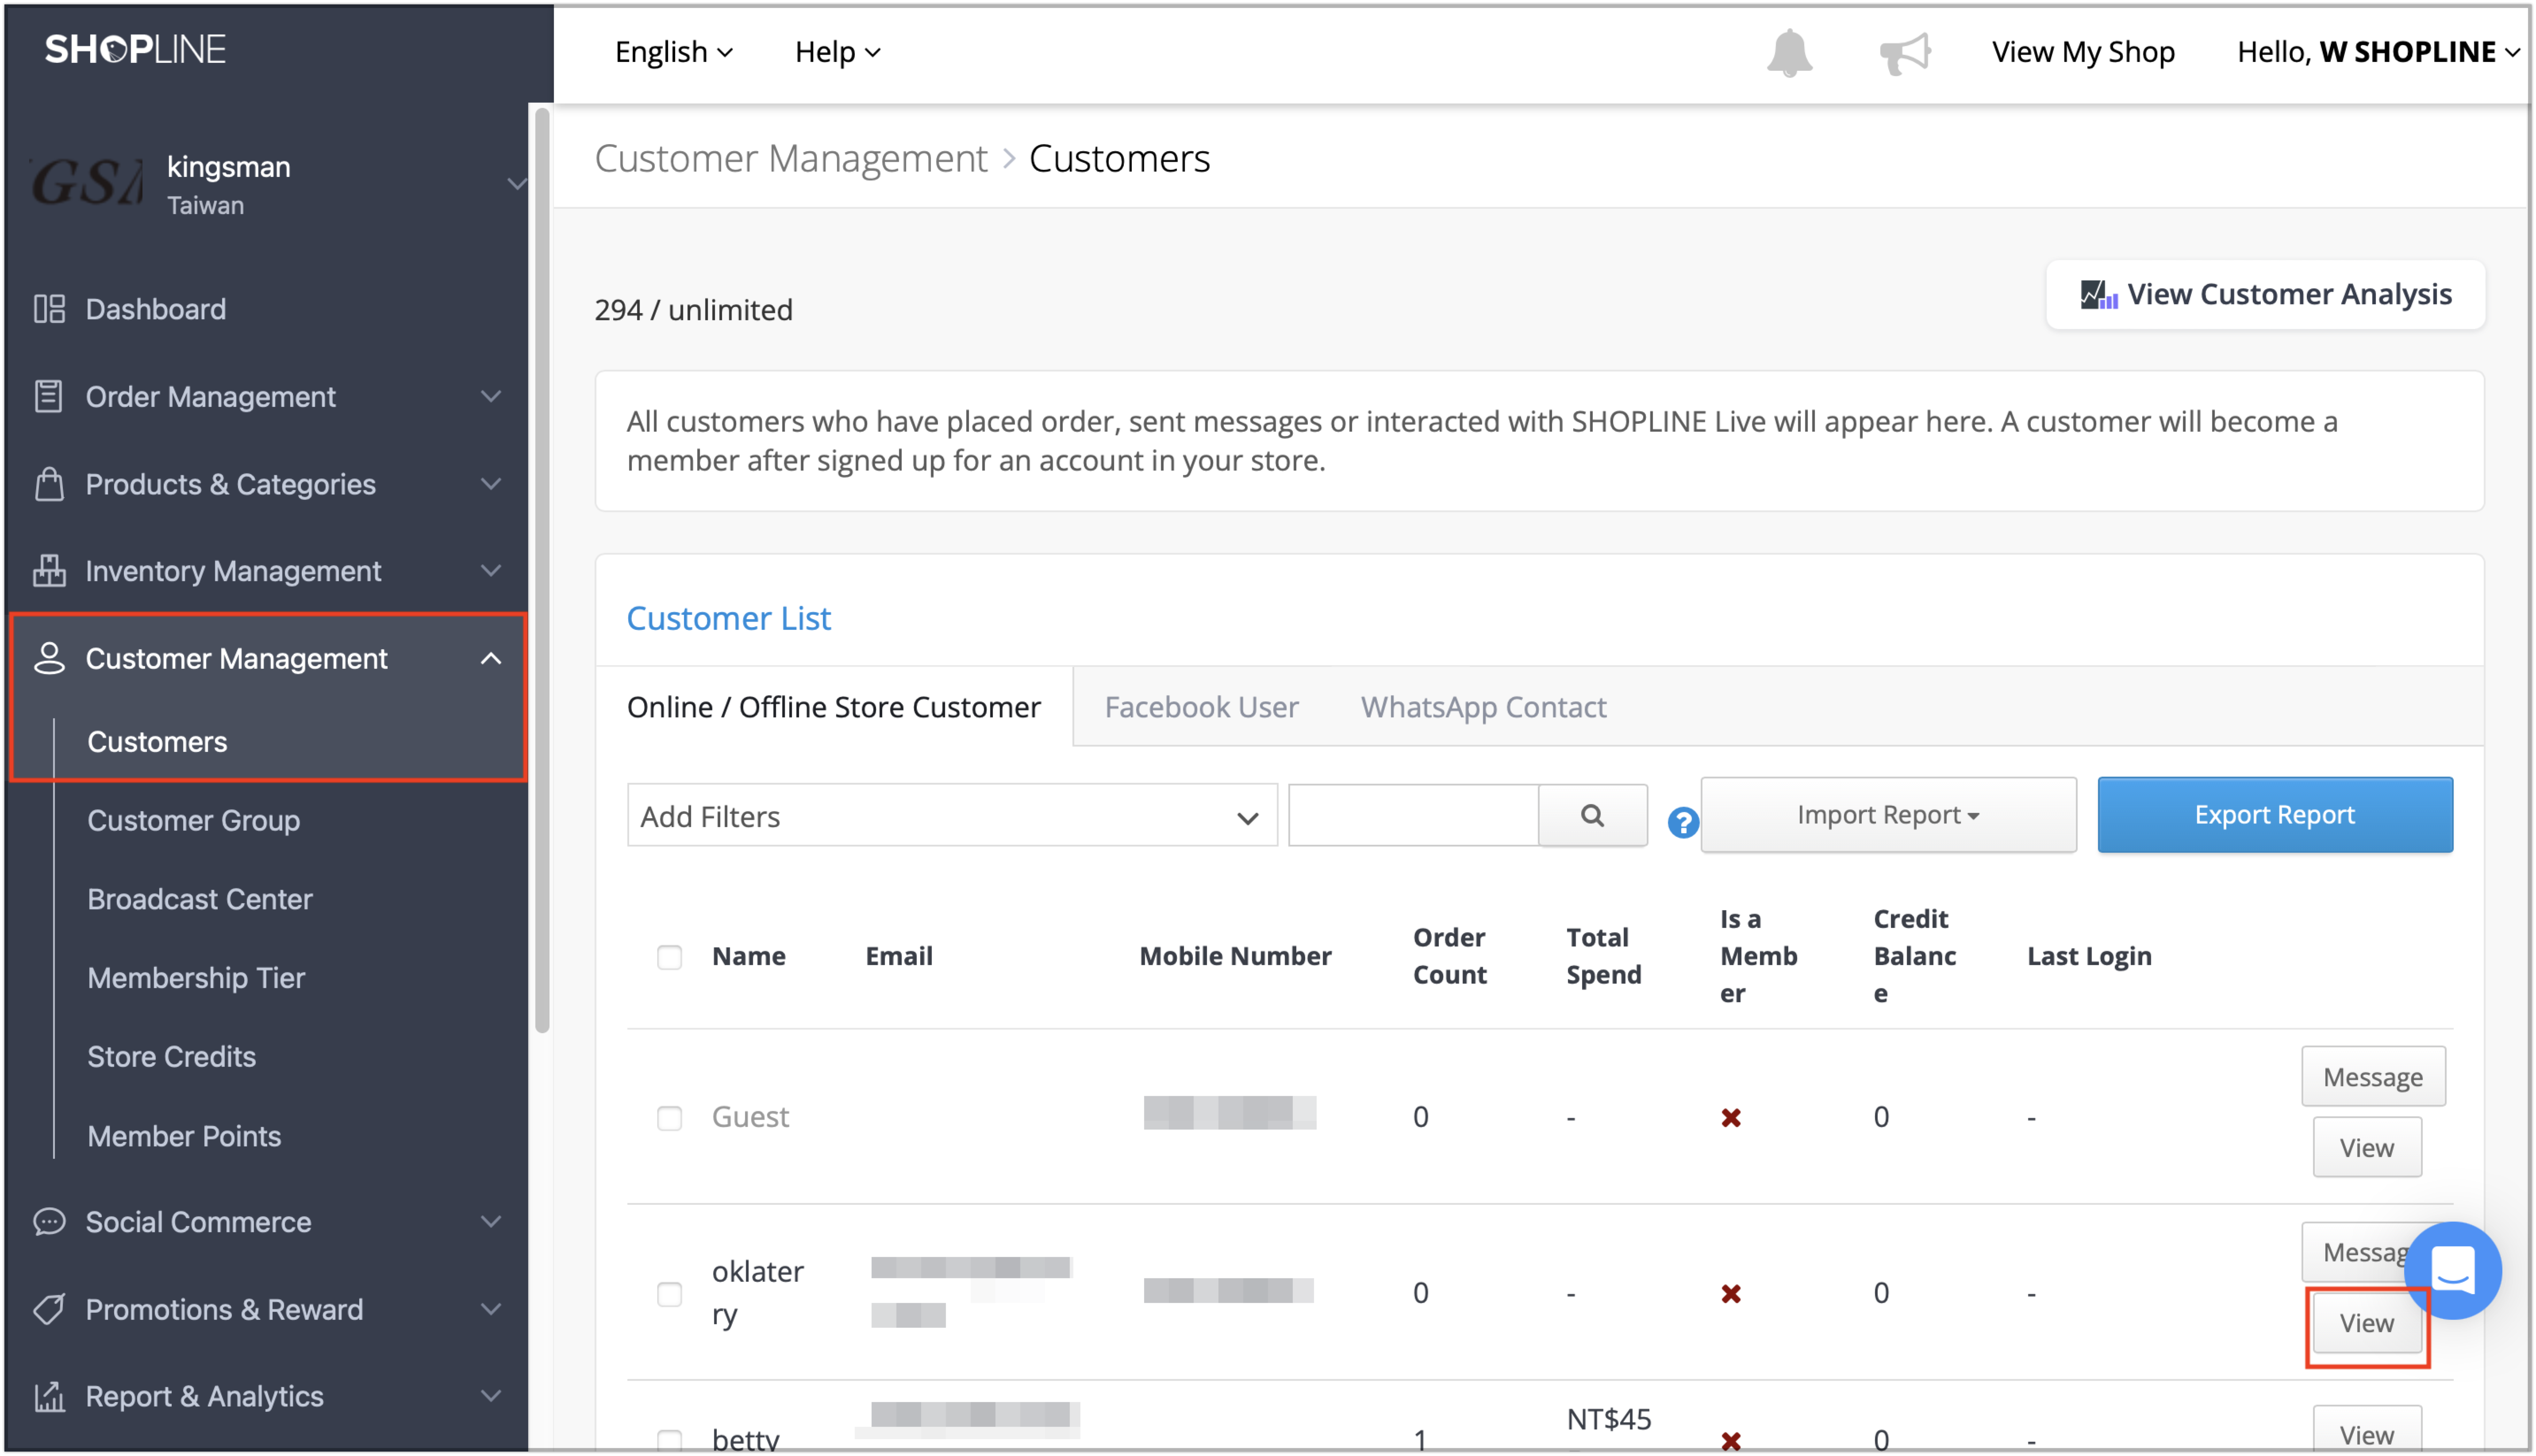The image size is (2536, 1456).
Task: Click the sidebar vertical scrollbar
Action: (543, 570)
